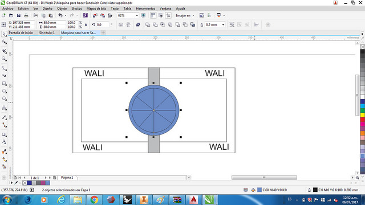This screenshot has width=365, height=205.
Task: Select the Parallel Dimension tool
Action: [4, 118]
